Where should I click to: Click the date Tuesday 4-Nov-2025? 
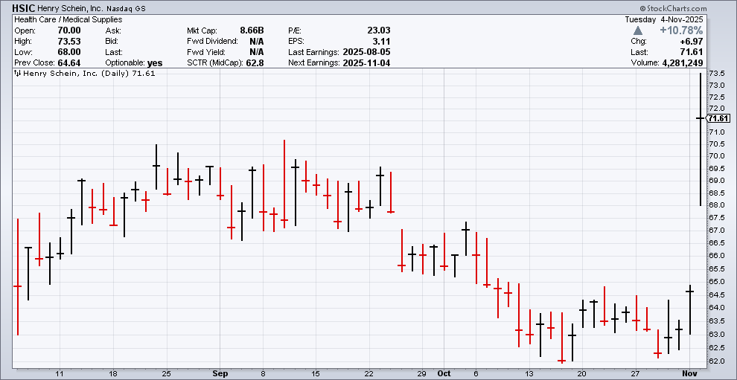[x=663, y=20]
